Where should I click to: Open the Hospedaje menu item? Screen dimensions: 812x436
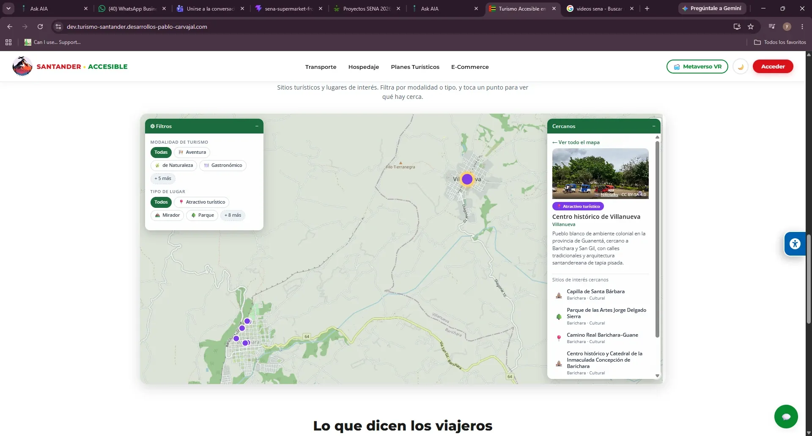pos(364,67)
